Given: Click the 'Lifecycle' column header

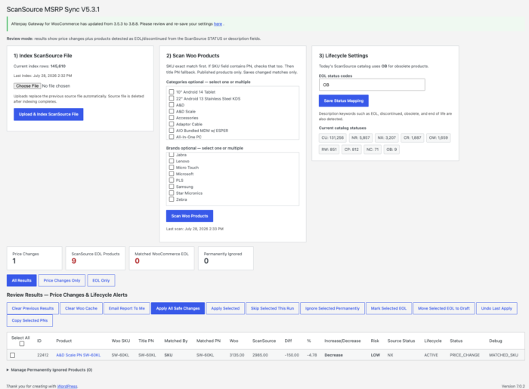Looking at the screenshot, I should coord(433,341).
